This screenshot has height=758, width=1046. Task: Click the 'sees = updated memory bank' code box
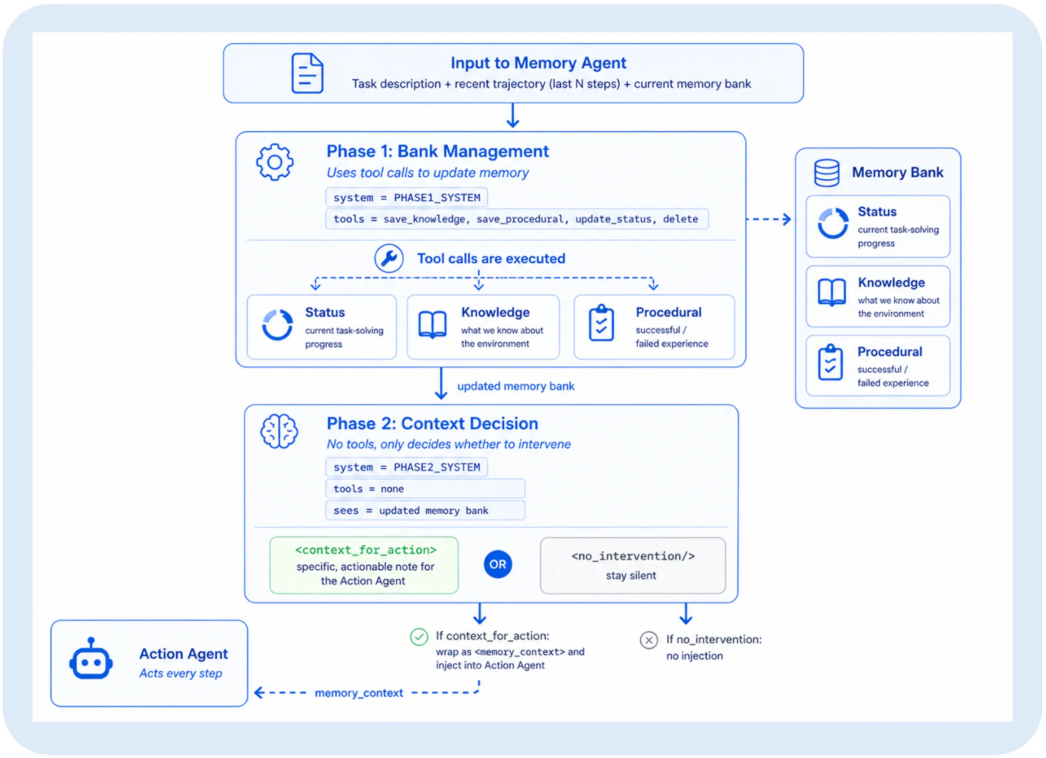(x=425, y=510)
